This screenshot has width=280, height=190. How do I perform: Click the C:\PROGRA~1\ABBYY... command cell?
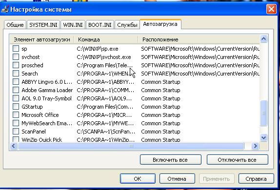tap(105, 82)
